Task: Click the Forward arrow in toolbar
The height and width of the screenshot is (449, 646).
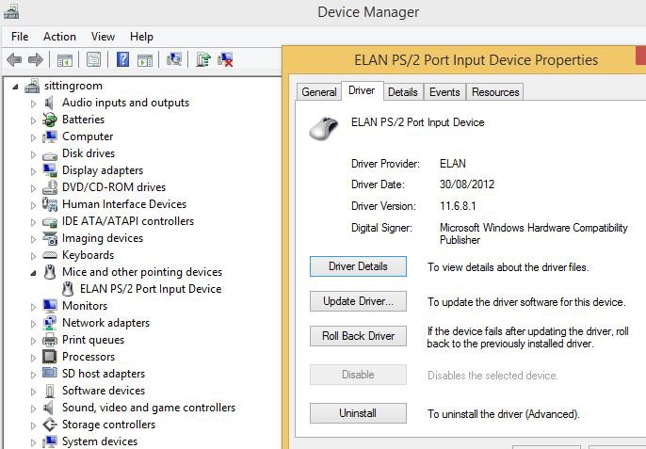Action: coord(36,60)
